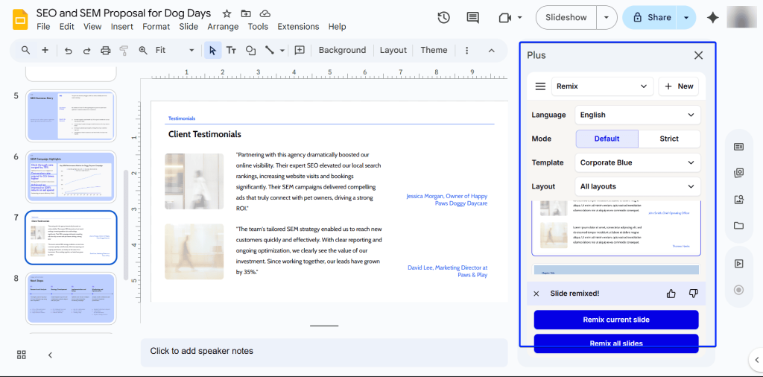This screenshot has height=377, width=763.
Task: Open the Language dropdown set to English
Action: (x=637, y=115)
